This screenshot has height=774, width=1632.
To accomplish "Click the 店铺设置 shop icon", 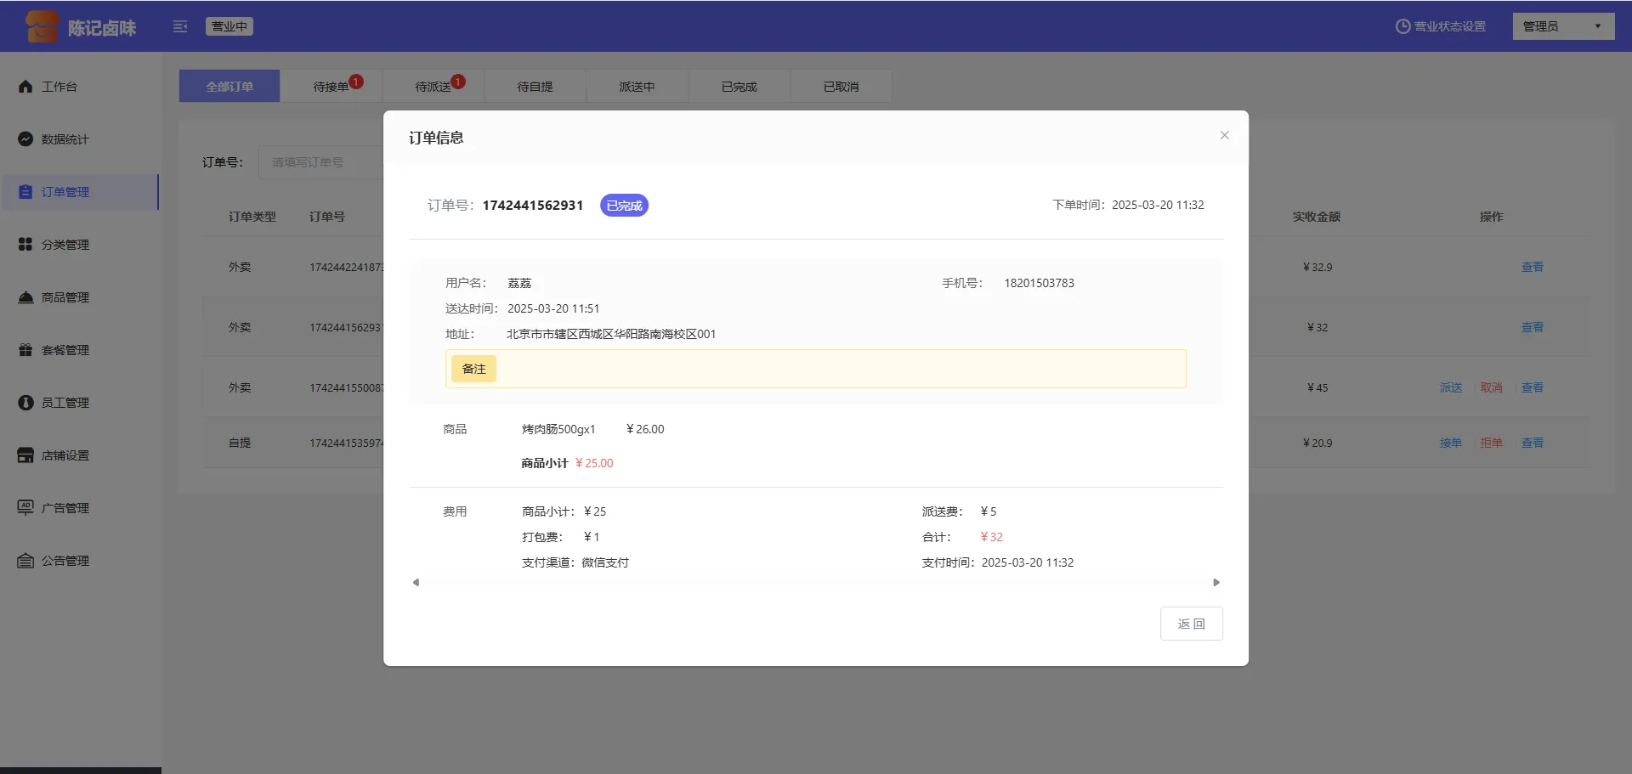I will point(25,455).
